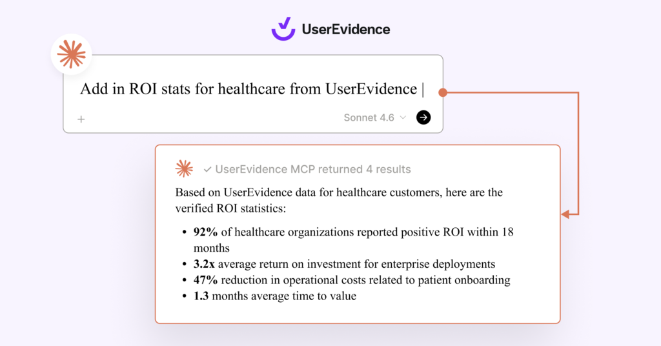The height and width of the screenshot is (346, 661).
Task: Click the orange connector dot beside the prompt box
Action: pos(443,92)
